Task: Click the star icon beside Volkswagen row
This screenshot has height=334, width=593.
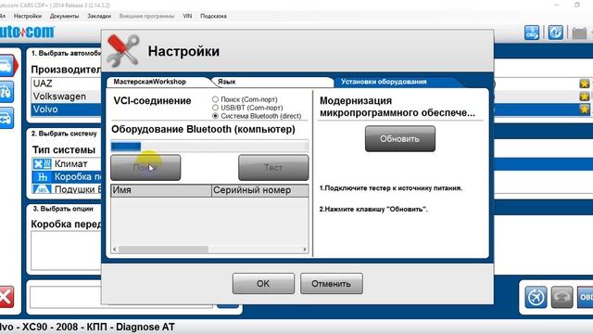Action: click(x=585, y=96)
